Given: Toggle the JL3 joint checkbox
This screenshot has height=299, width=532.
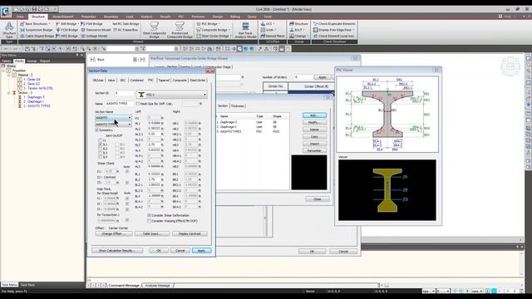Looking at the screenshot, I should (x=100, y=153).
